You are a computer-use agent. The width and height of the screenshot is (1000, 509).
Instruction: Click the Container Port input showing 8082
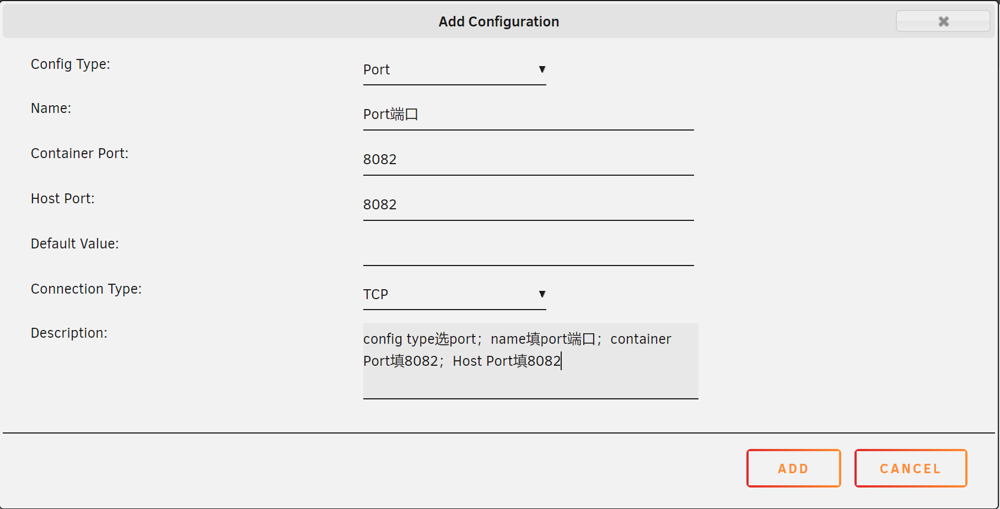[528, 160]
